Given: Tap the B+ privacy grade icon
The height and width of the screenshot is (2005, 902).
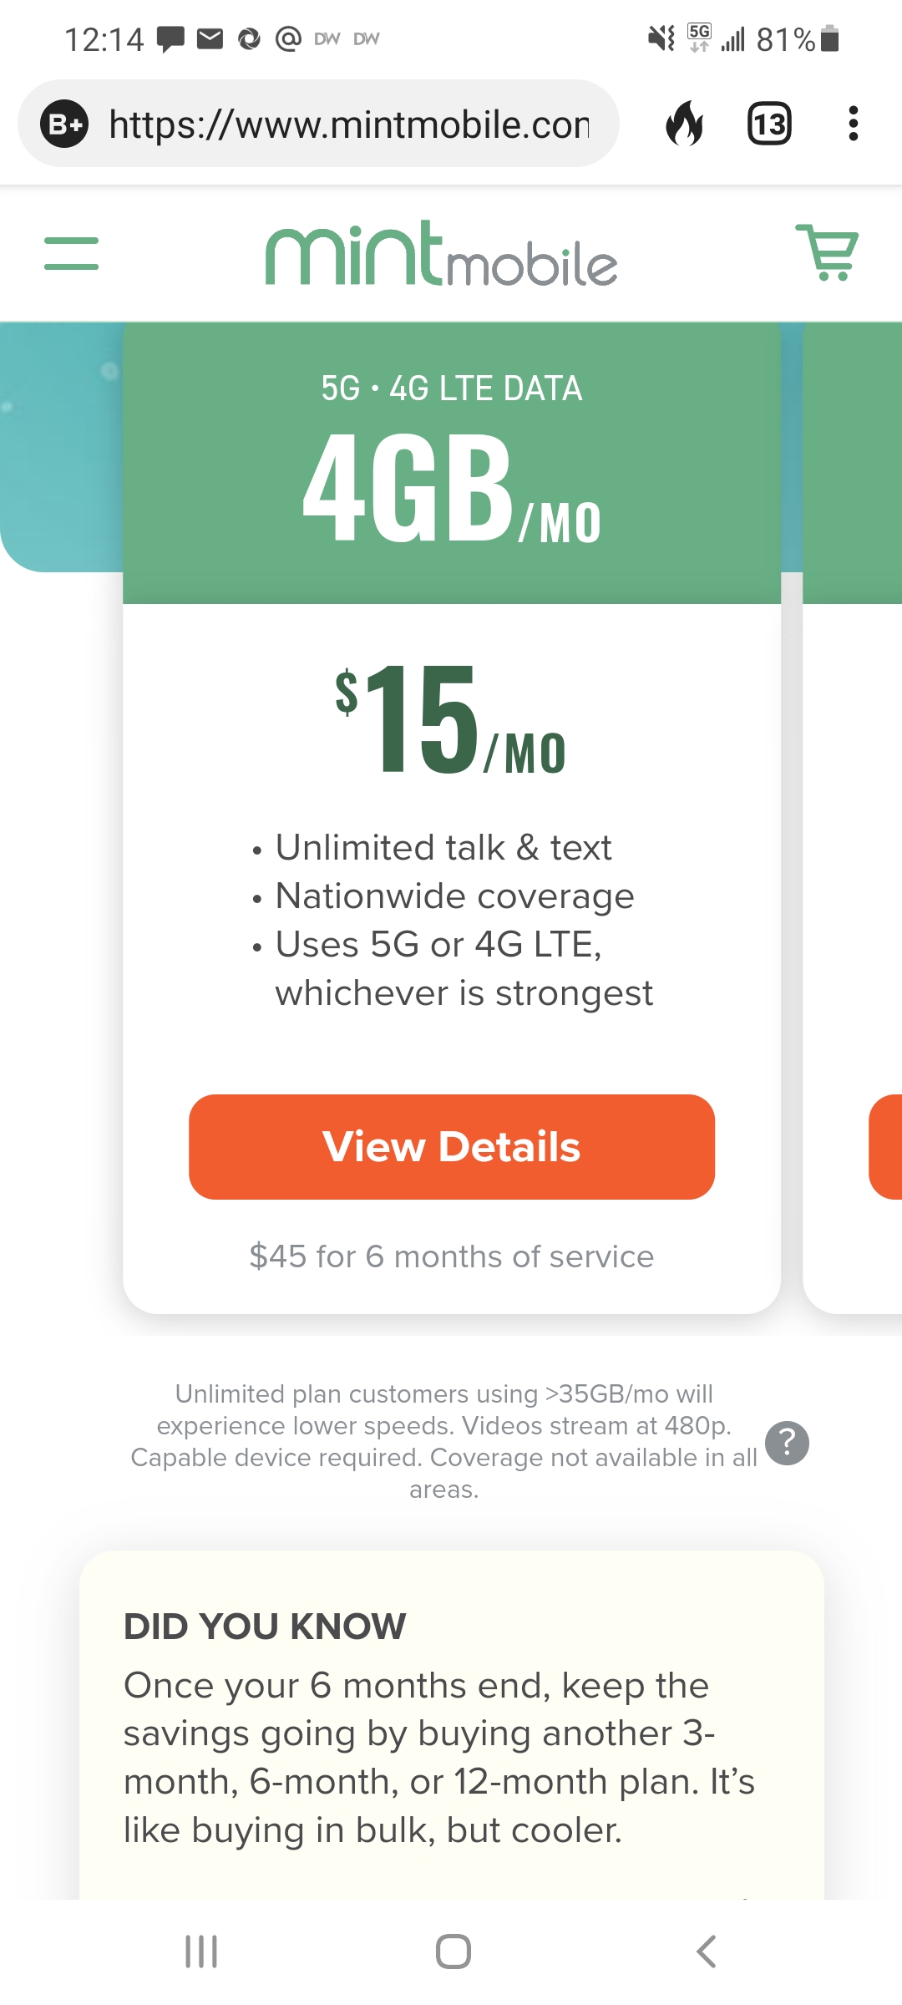Looking at the screenshot, I should point(64,124).
